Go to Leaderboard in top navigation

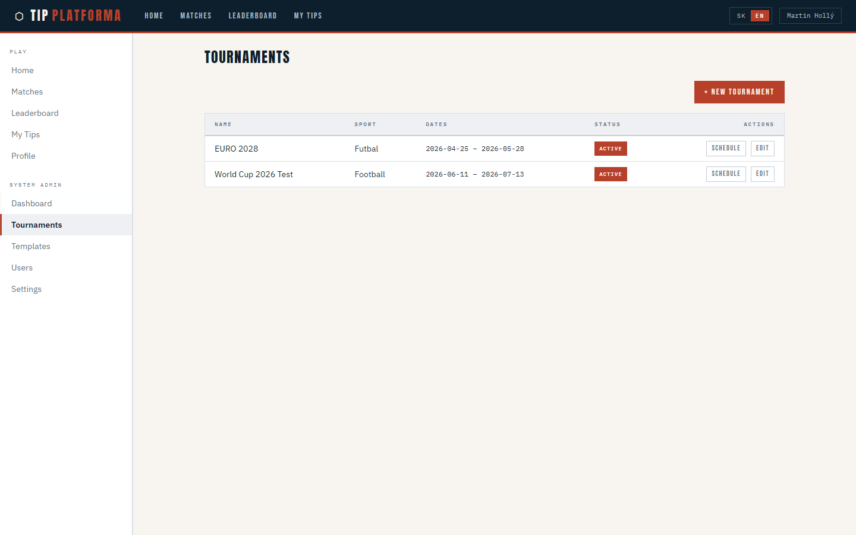(x=253, y=16)
